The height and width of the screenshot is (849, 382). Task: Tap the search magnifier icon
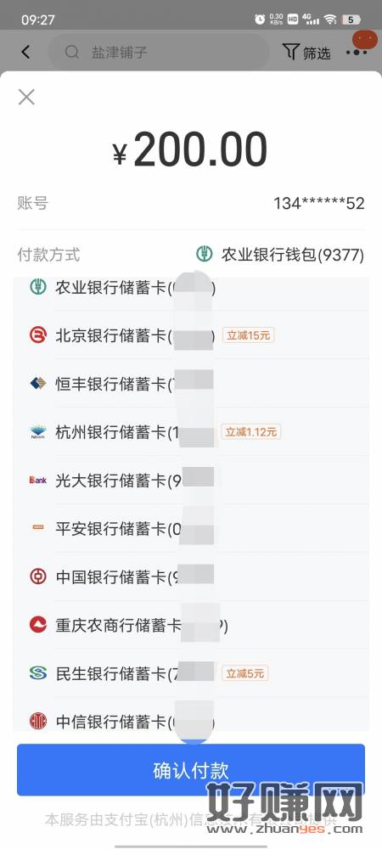72,52
